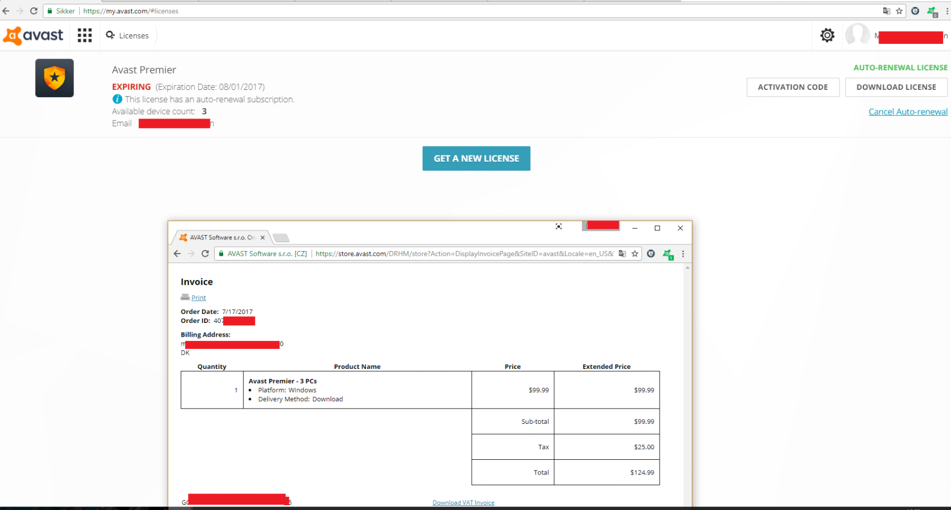This screenshot has height=510, width=951.
Task: Maximize the invoice window
Action: tap(657, 228)
